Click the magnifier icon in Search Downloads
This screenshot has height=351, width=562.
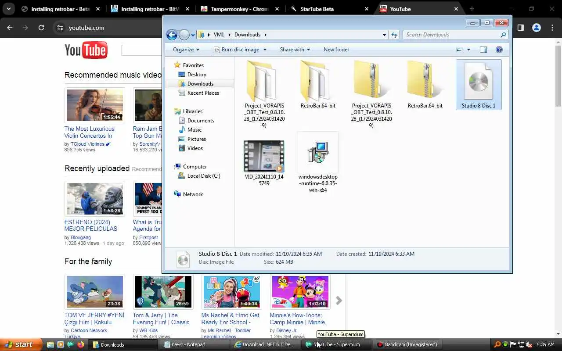tap(504, 35)
